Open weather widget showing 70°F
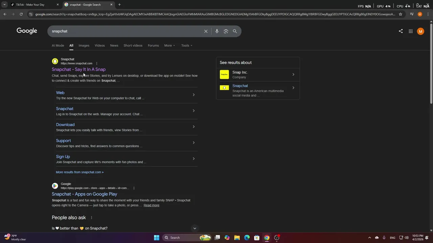 tap(15, 238)
